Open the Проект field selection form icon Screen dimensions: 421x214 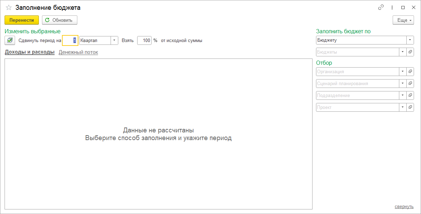(x=411, y=107)
